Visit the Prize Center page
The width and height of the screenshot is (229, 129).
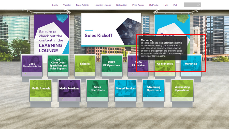tap(138, 5)
